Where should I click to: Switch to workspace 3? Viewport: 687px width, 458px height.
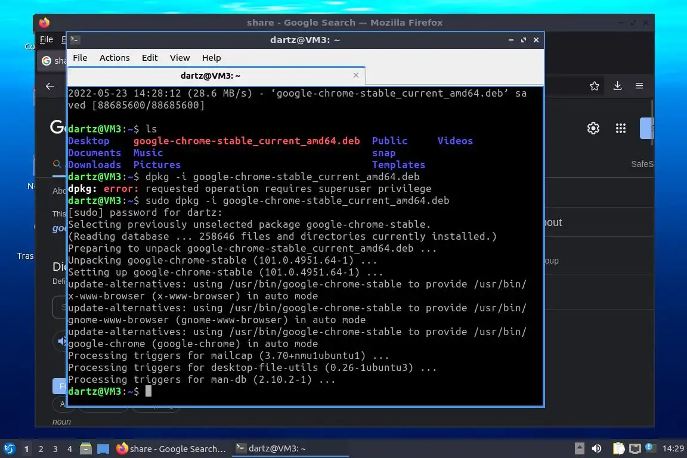[55, 449]
